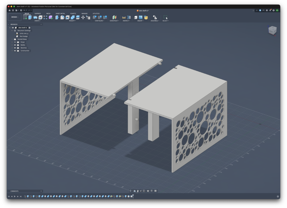Select the Combine tool icon
This screenshot has width=287, height=208.
[73, 17]
